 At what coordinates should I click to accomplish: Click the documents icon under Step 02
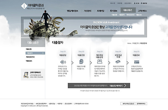click(x=81, y=62)
